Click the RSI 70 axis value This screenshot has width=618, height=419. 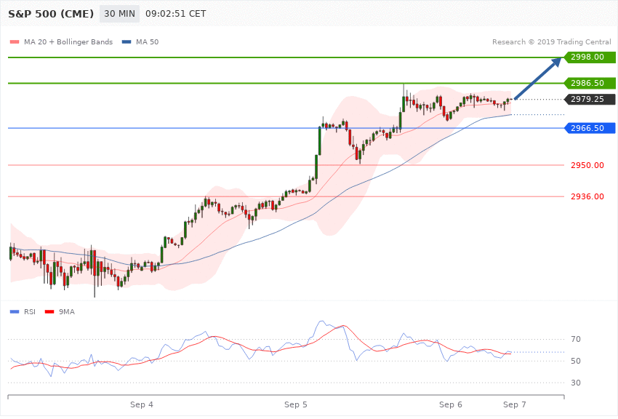click(575, 339)
